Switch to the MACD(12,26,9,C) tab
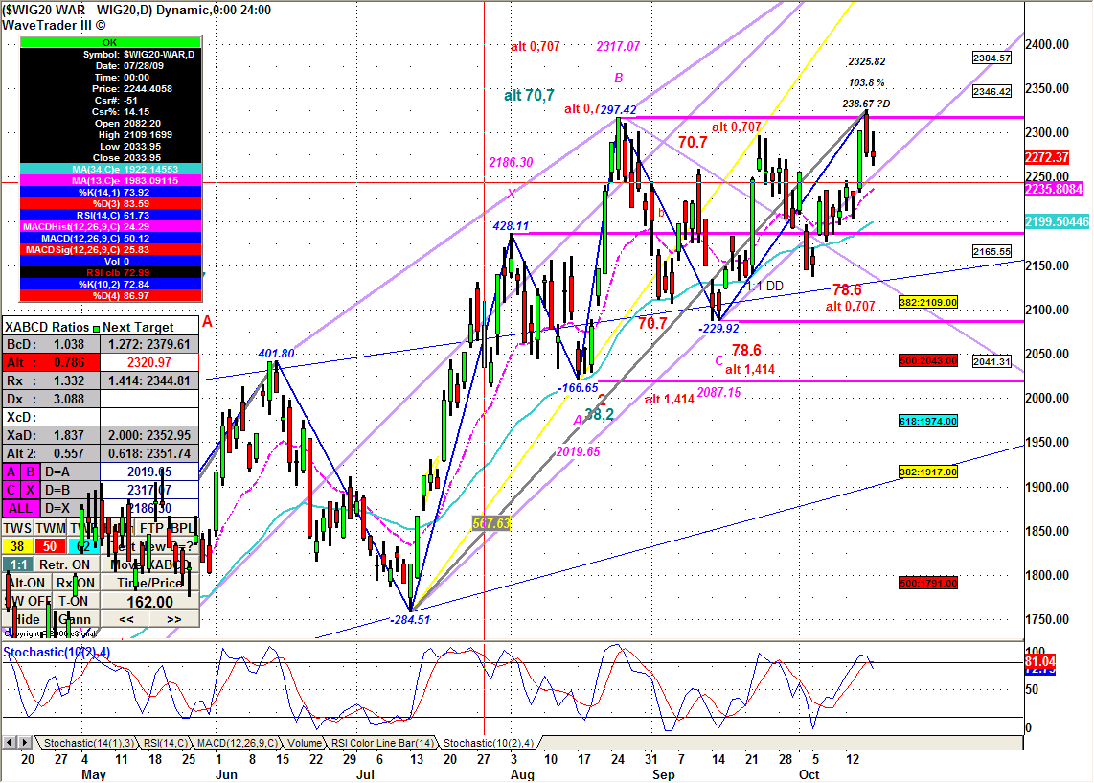 [238, 743]
